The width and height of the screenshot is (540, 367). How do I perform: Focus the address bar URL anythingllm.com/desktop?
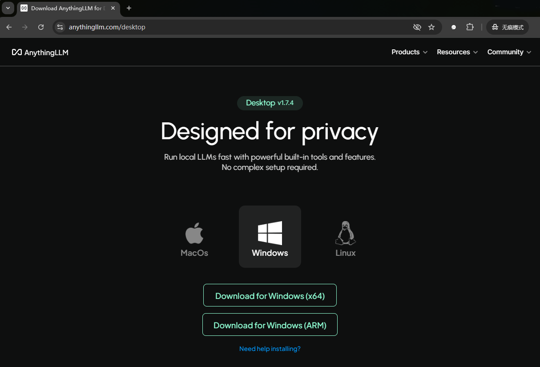(107, 27)
